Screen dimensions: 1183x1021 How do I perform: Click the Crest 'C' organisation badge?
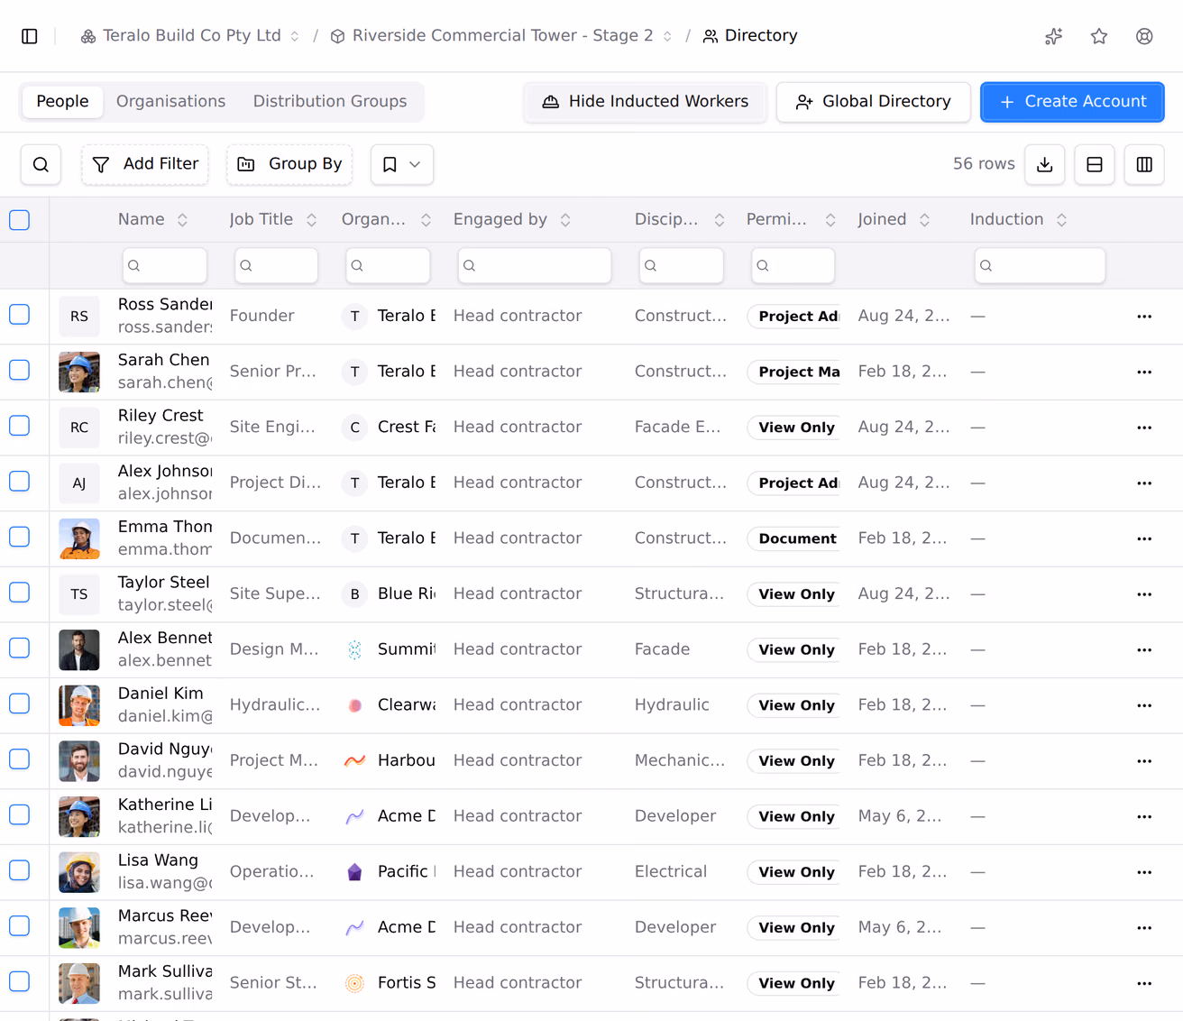click(355, 428)
